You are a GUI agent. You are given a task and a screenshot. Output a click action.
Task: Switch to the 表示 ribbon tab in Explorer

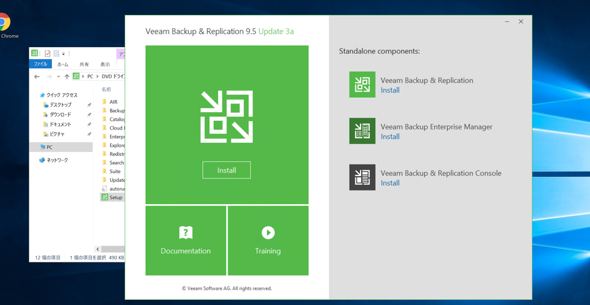[105, 64]
